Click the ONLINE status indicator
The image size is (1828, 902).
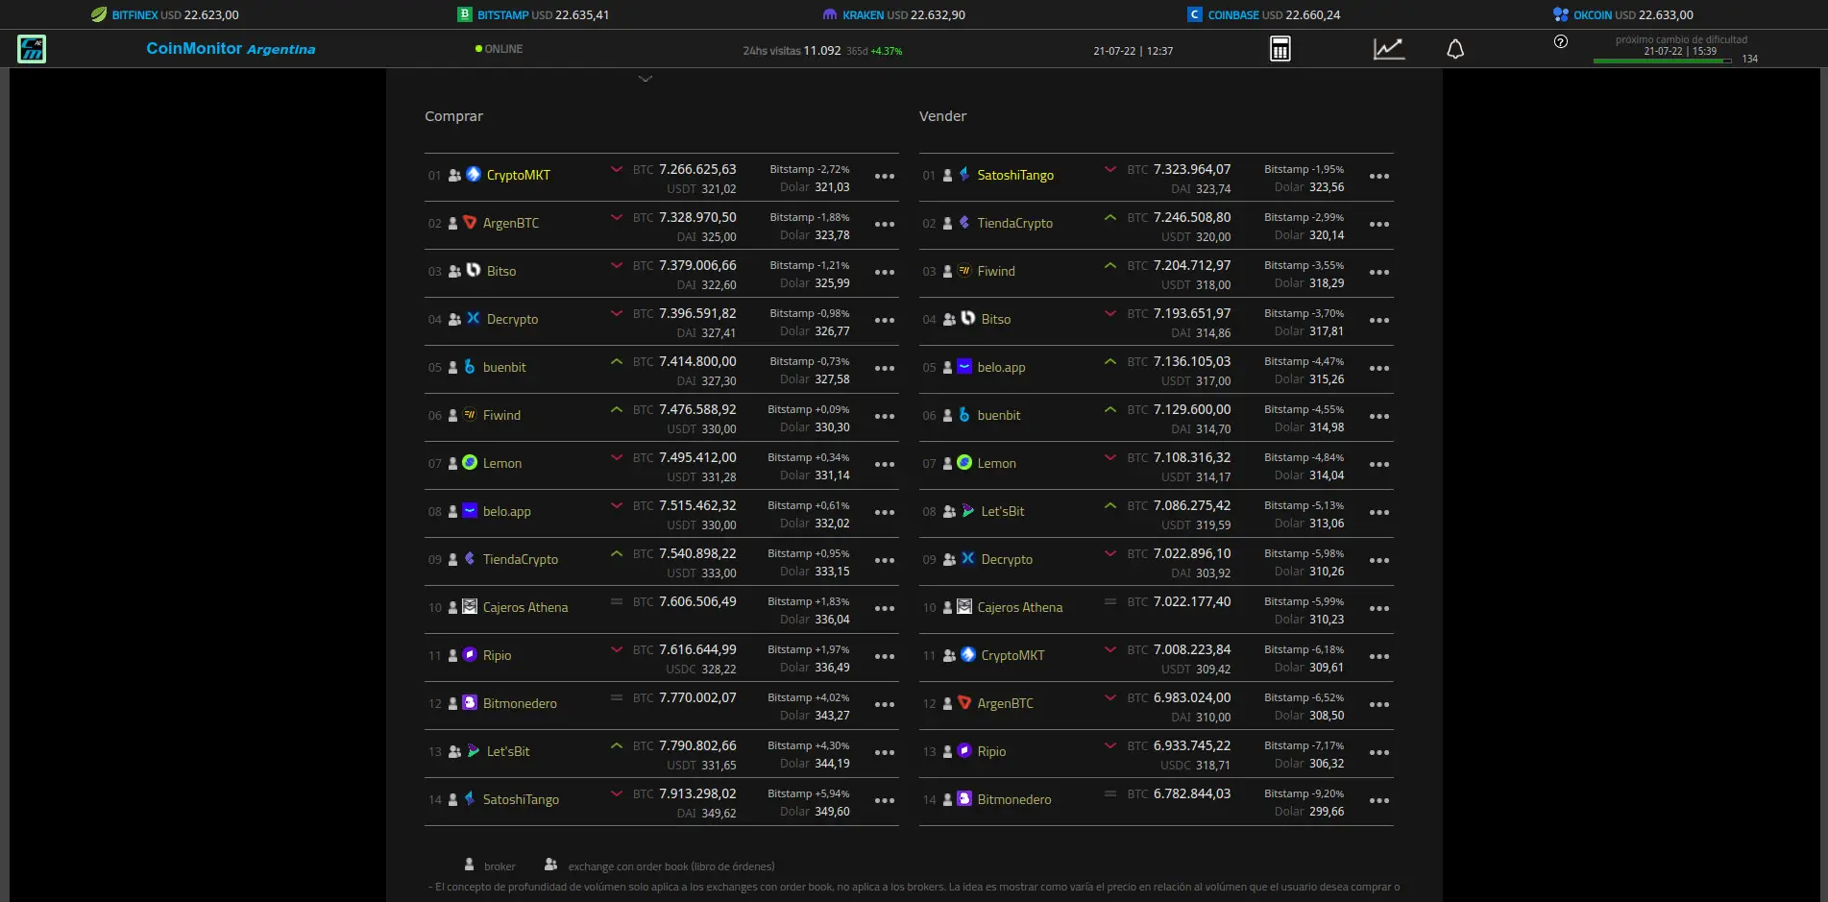(x=499, y=49)
